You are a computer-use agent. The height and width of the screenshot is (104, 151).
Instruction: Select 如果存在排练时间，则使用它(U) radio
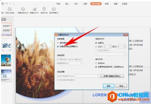click(96, 67)
